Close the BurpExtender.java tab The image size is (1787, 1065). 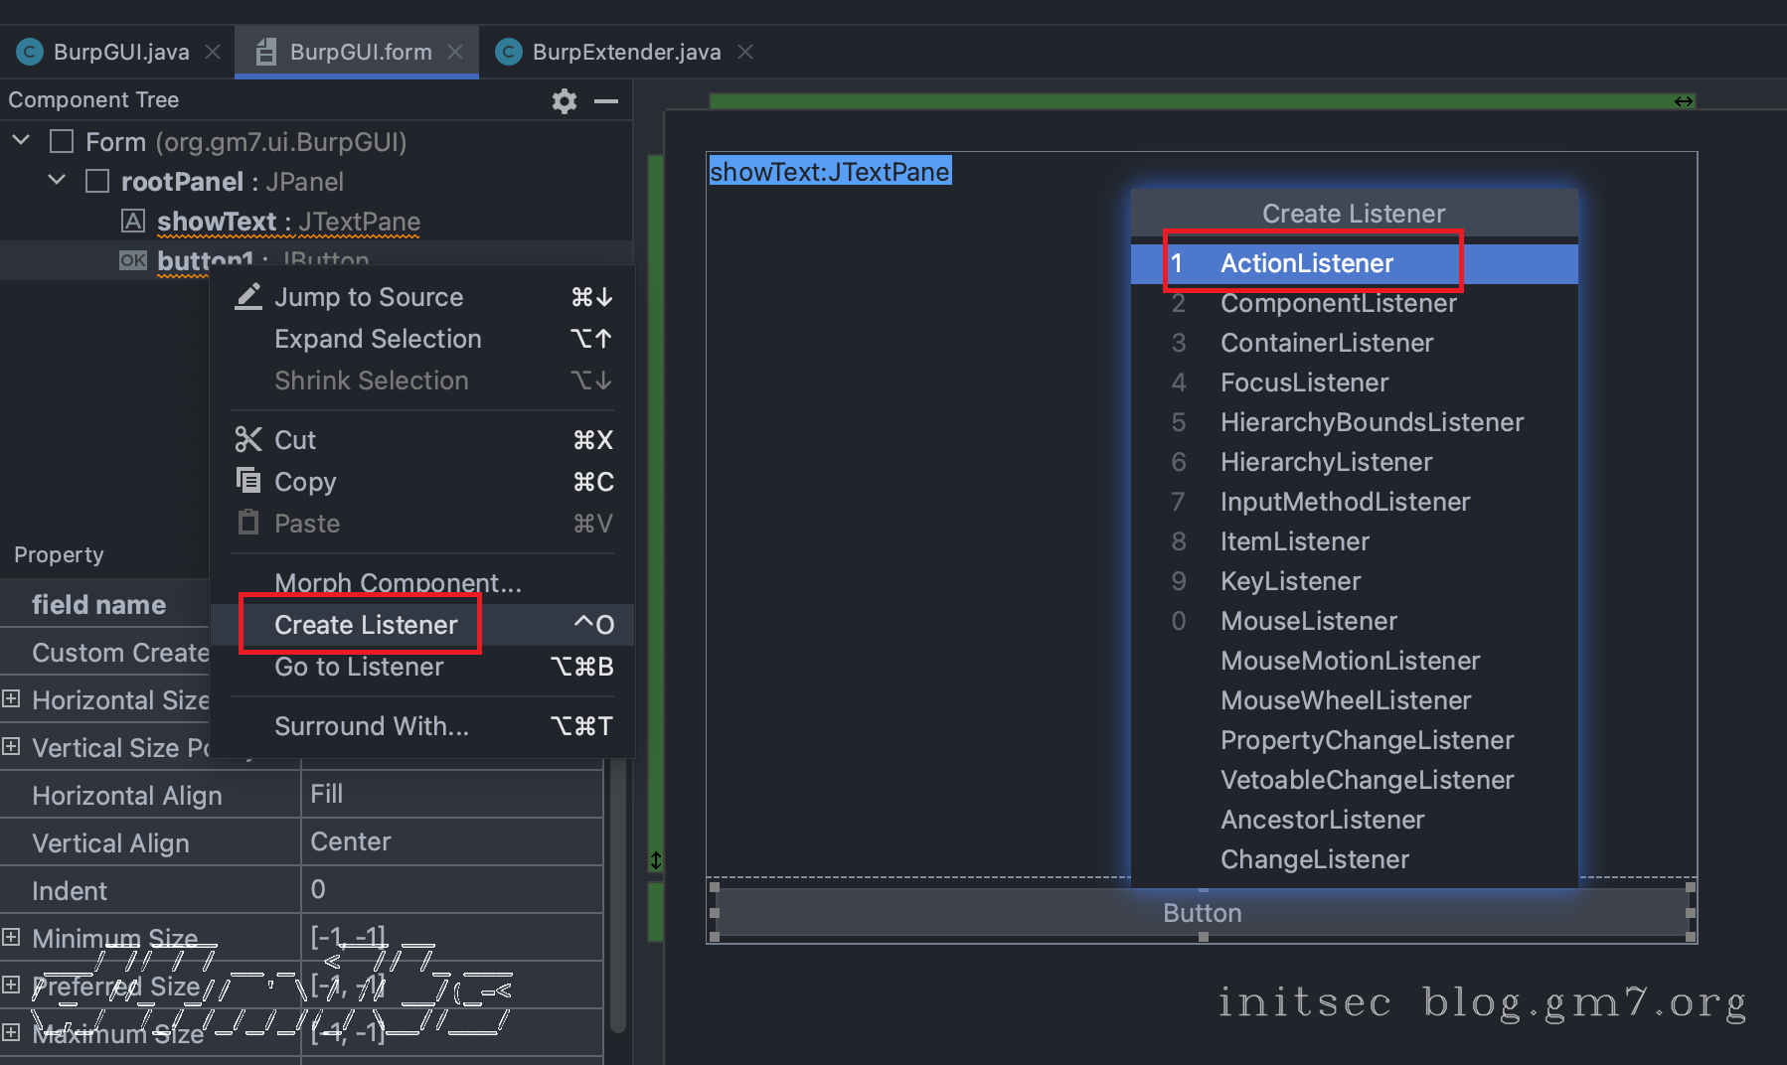point(745,52)
